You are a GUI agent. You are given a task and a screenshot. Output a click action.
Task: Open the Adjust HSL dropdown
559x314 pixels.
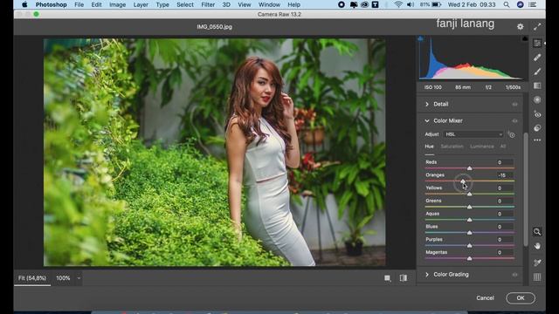[473, 134]
